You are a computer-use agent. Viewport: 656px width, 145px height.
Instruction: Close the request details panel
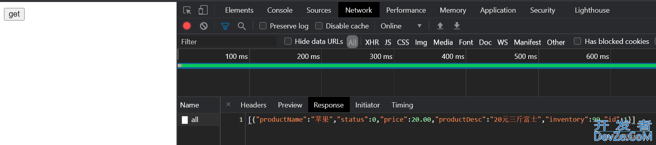228,104
